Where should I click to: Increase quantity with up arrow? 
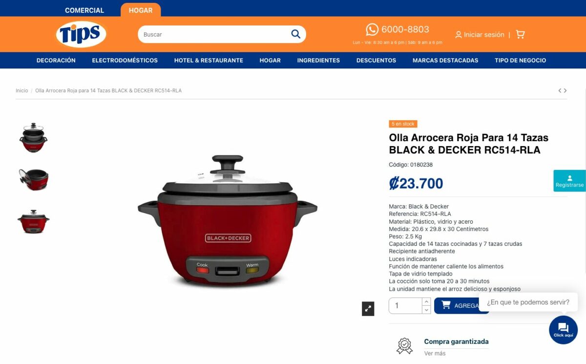[x=426, y=301]
